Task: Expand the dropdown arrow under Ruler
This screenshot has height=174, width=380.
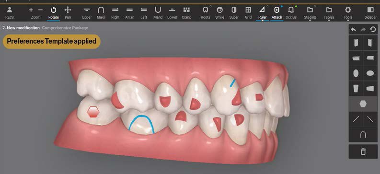Action: click(262, 21)
